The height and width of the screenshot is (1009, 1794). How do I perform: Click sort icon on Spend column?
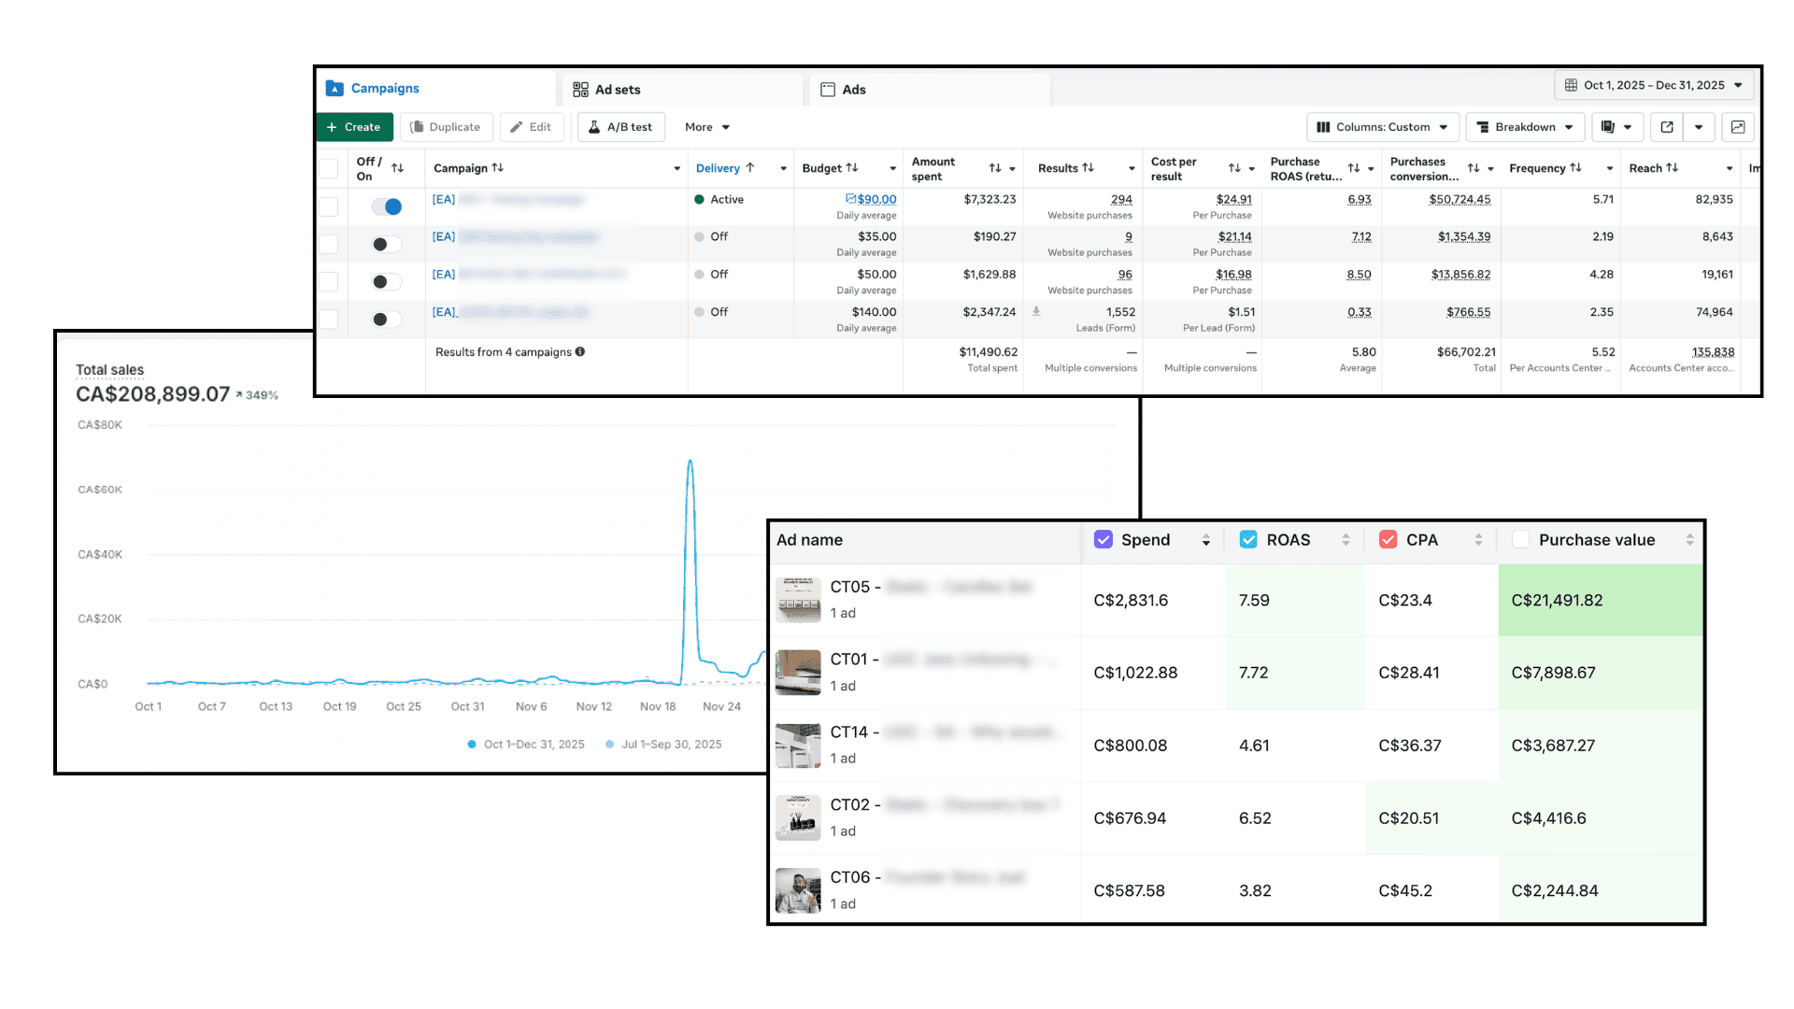(x=1206, y=540)
